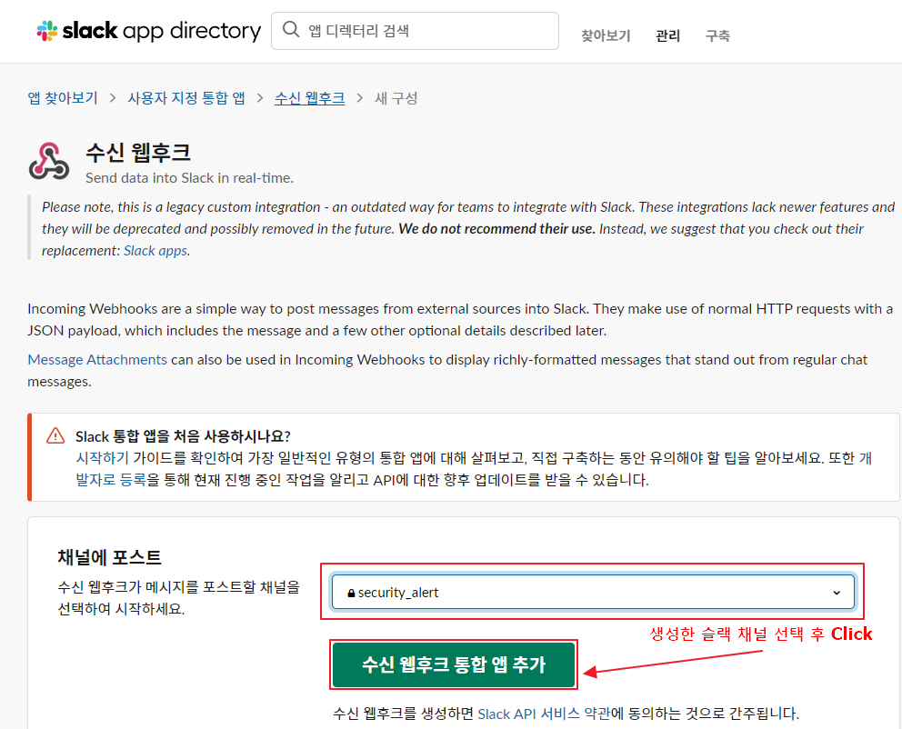
Task: Click the Slack app directory logo
Action: 148,31
